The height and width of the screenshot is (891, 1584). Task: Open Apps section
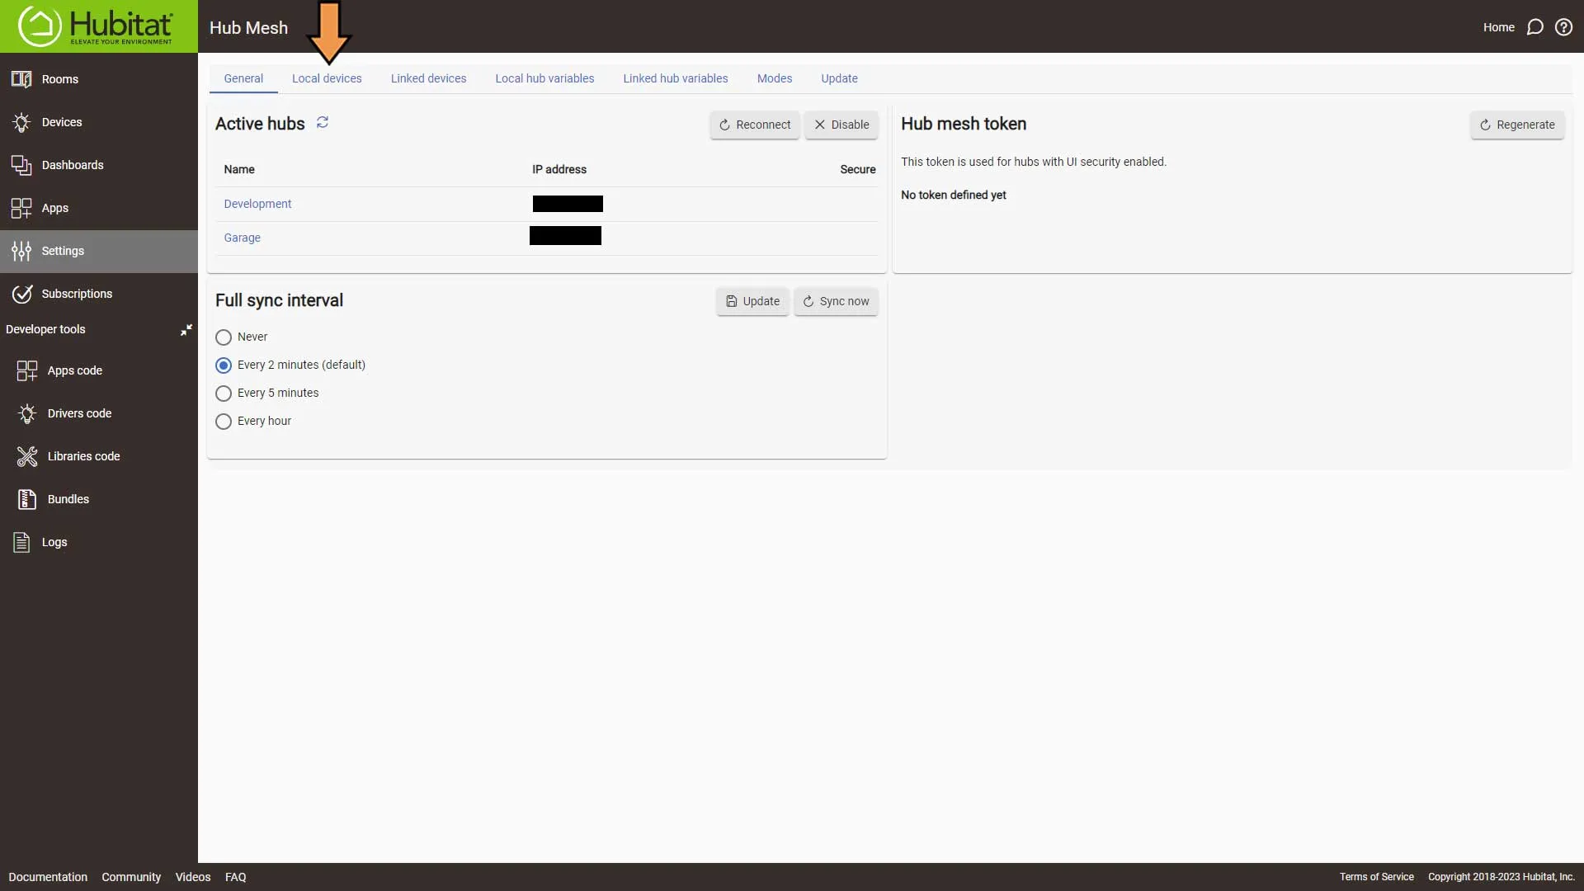54,208
